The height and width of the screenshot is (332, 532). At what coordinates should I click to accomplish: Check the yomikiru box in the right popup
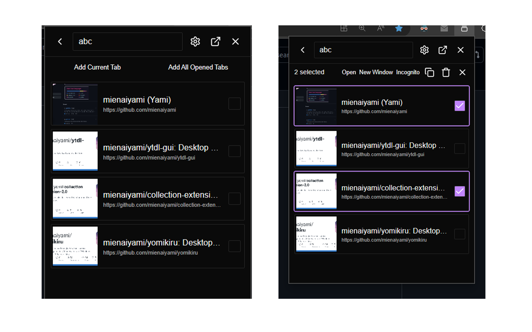point(460,234)
